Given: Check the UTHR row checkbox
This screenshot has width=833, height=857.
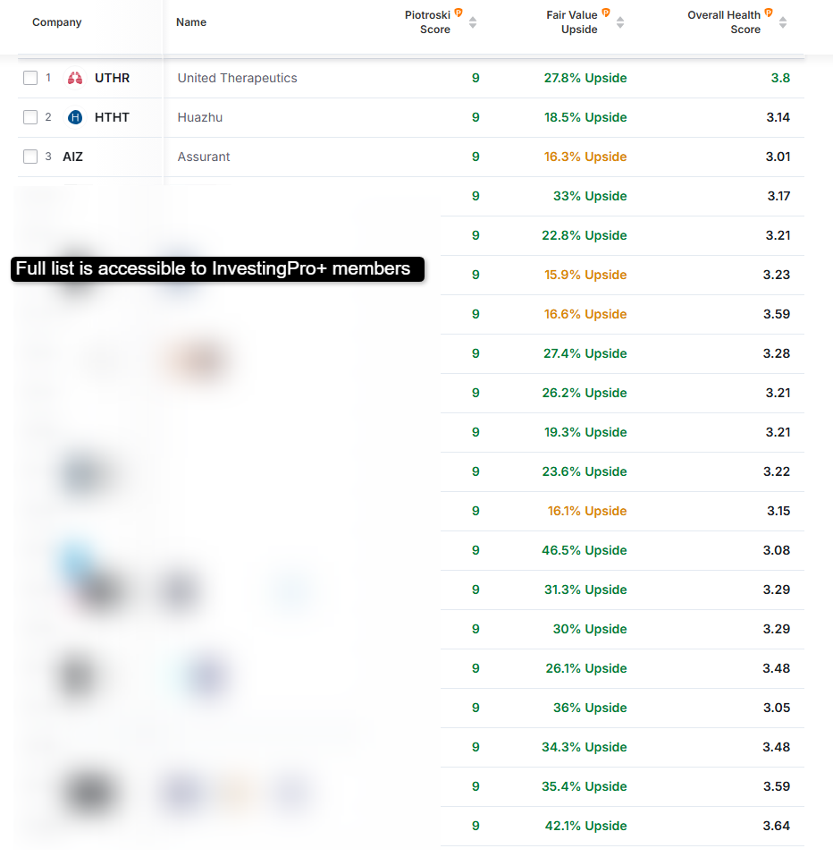Looking at the screenshot, I should pos(30,78).
